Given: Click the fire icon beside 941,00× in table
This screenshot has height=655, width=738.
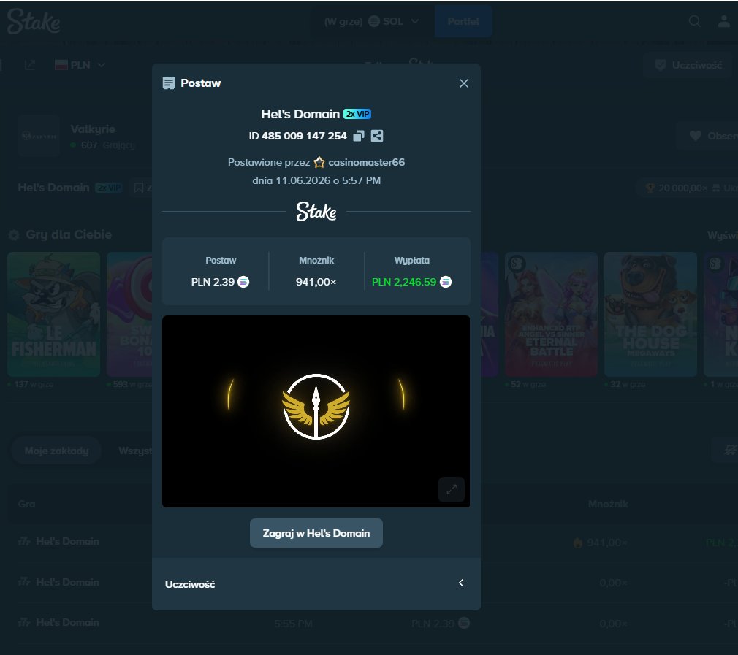Looking at the screenshot, I should tap(578, 543).
